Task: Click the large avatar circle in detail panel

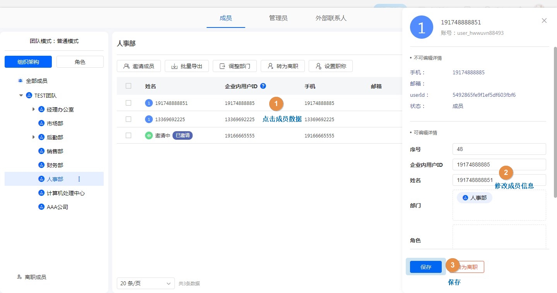Action: pyautogui.click(x=421, y=27)
